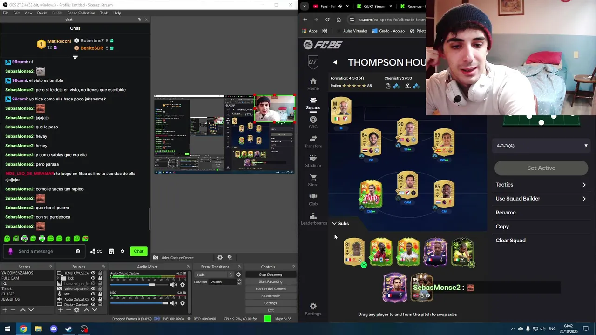Switch to QUK4 Stream browser tab

[x=373, y=7]
